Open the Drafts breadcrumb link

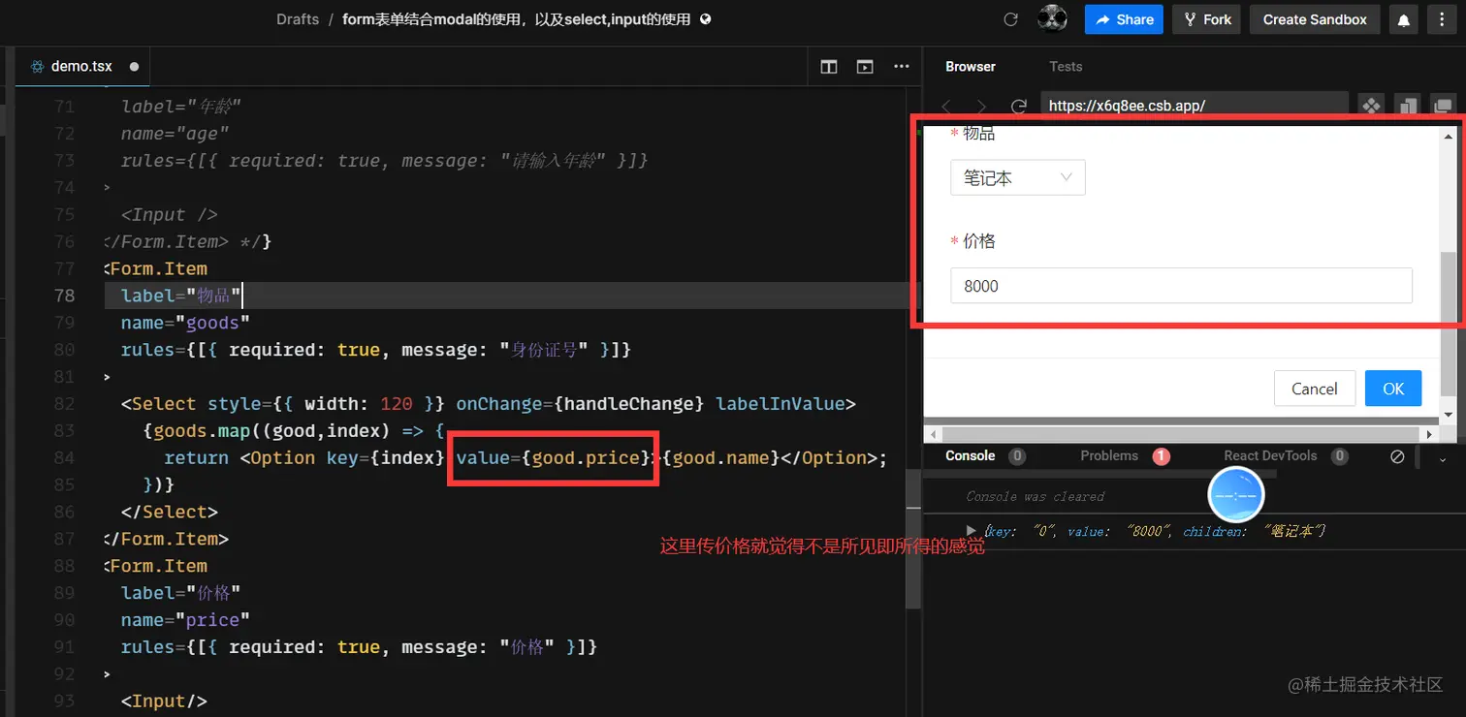point(298,19)
